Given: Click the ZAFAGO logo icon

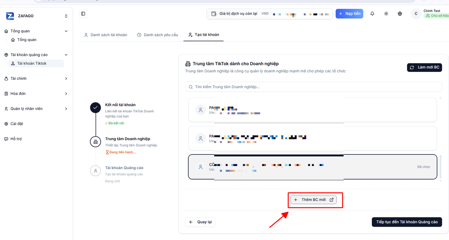Looking at the screenshot, I should point(10,16).
